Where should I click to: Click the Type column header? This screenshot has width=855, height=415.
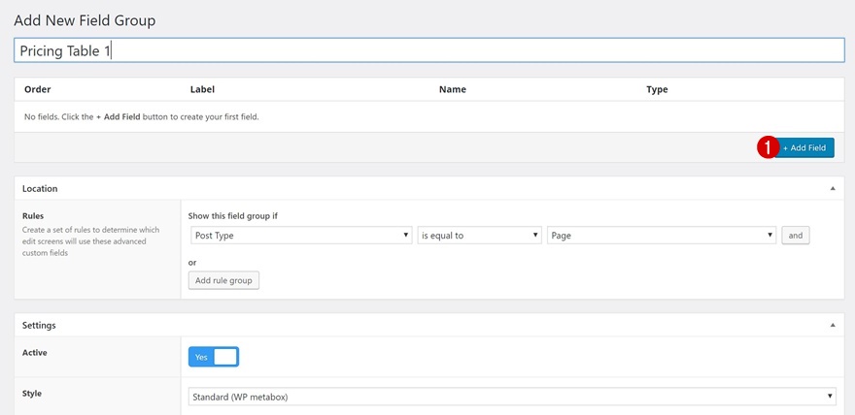point(657,89)
